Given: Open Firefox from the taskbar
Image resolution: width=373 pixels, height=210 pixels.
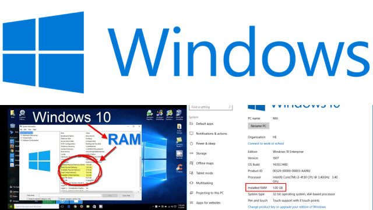Looking at the screenshot, I should pos(82,206).
